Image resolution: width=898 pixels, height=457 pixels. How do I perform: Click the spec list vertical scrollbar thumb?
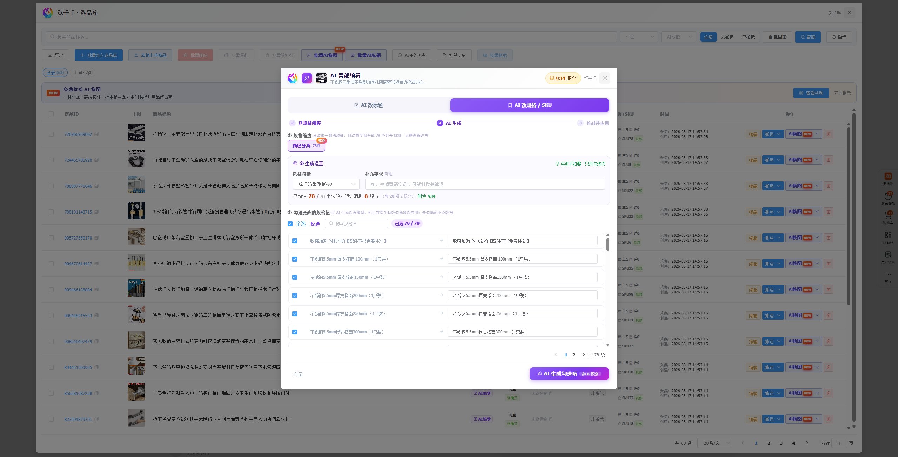pyautogui.click(x=608, y=244)
